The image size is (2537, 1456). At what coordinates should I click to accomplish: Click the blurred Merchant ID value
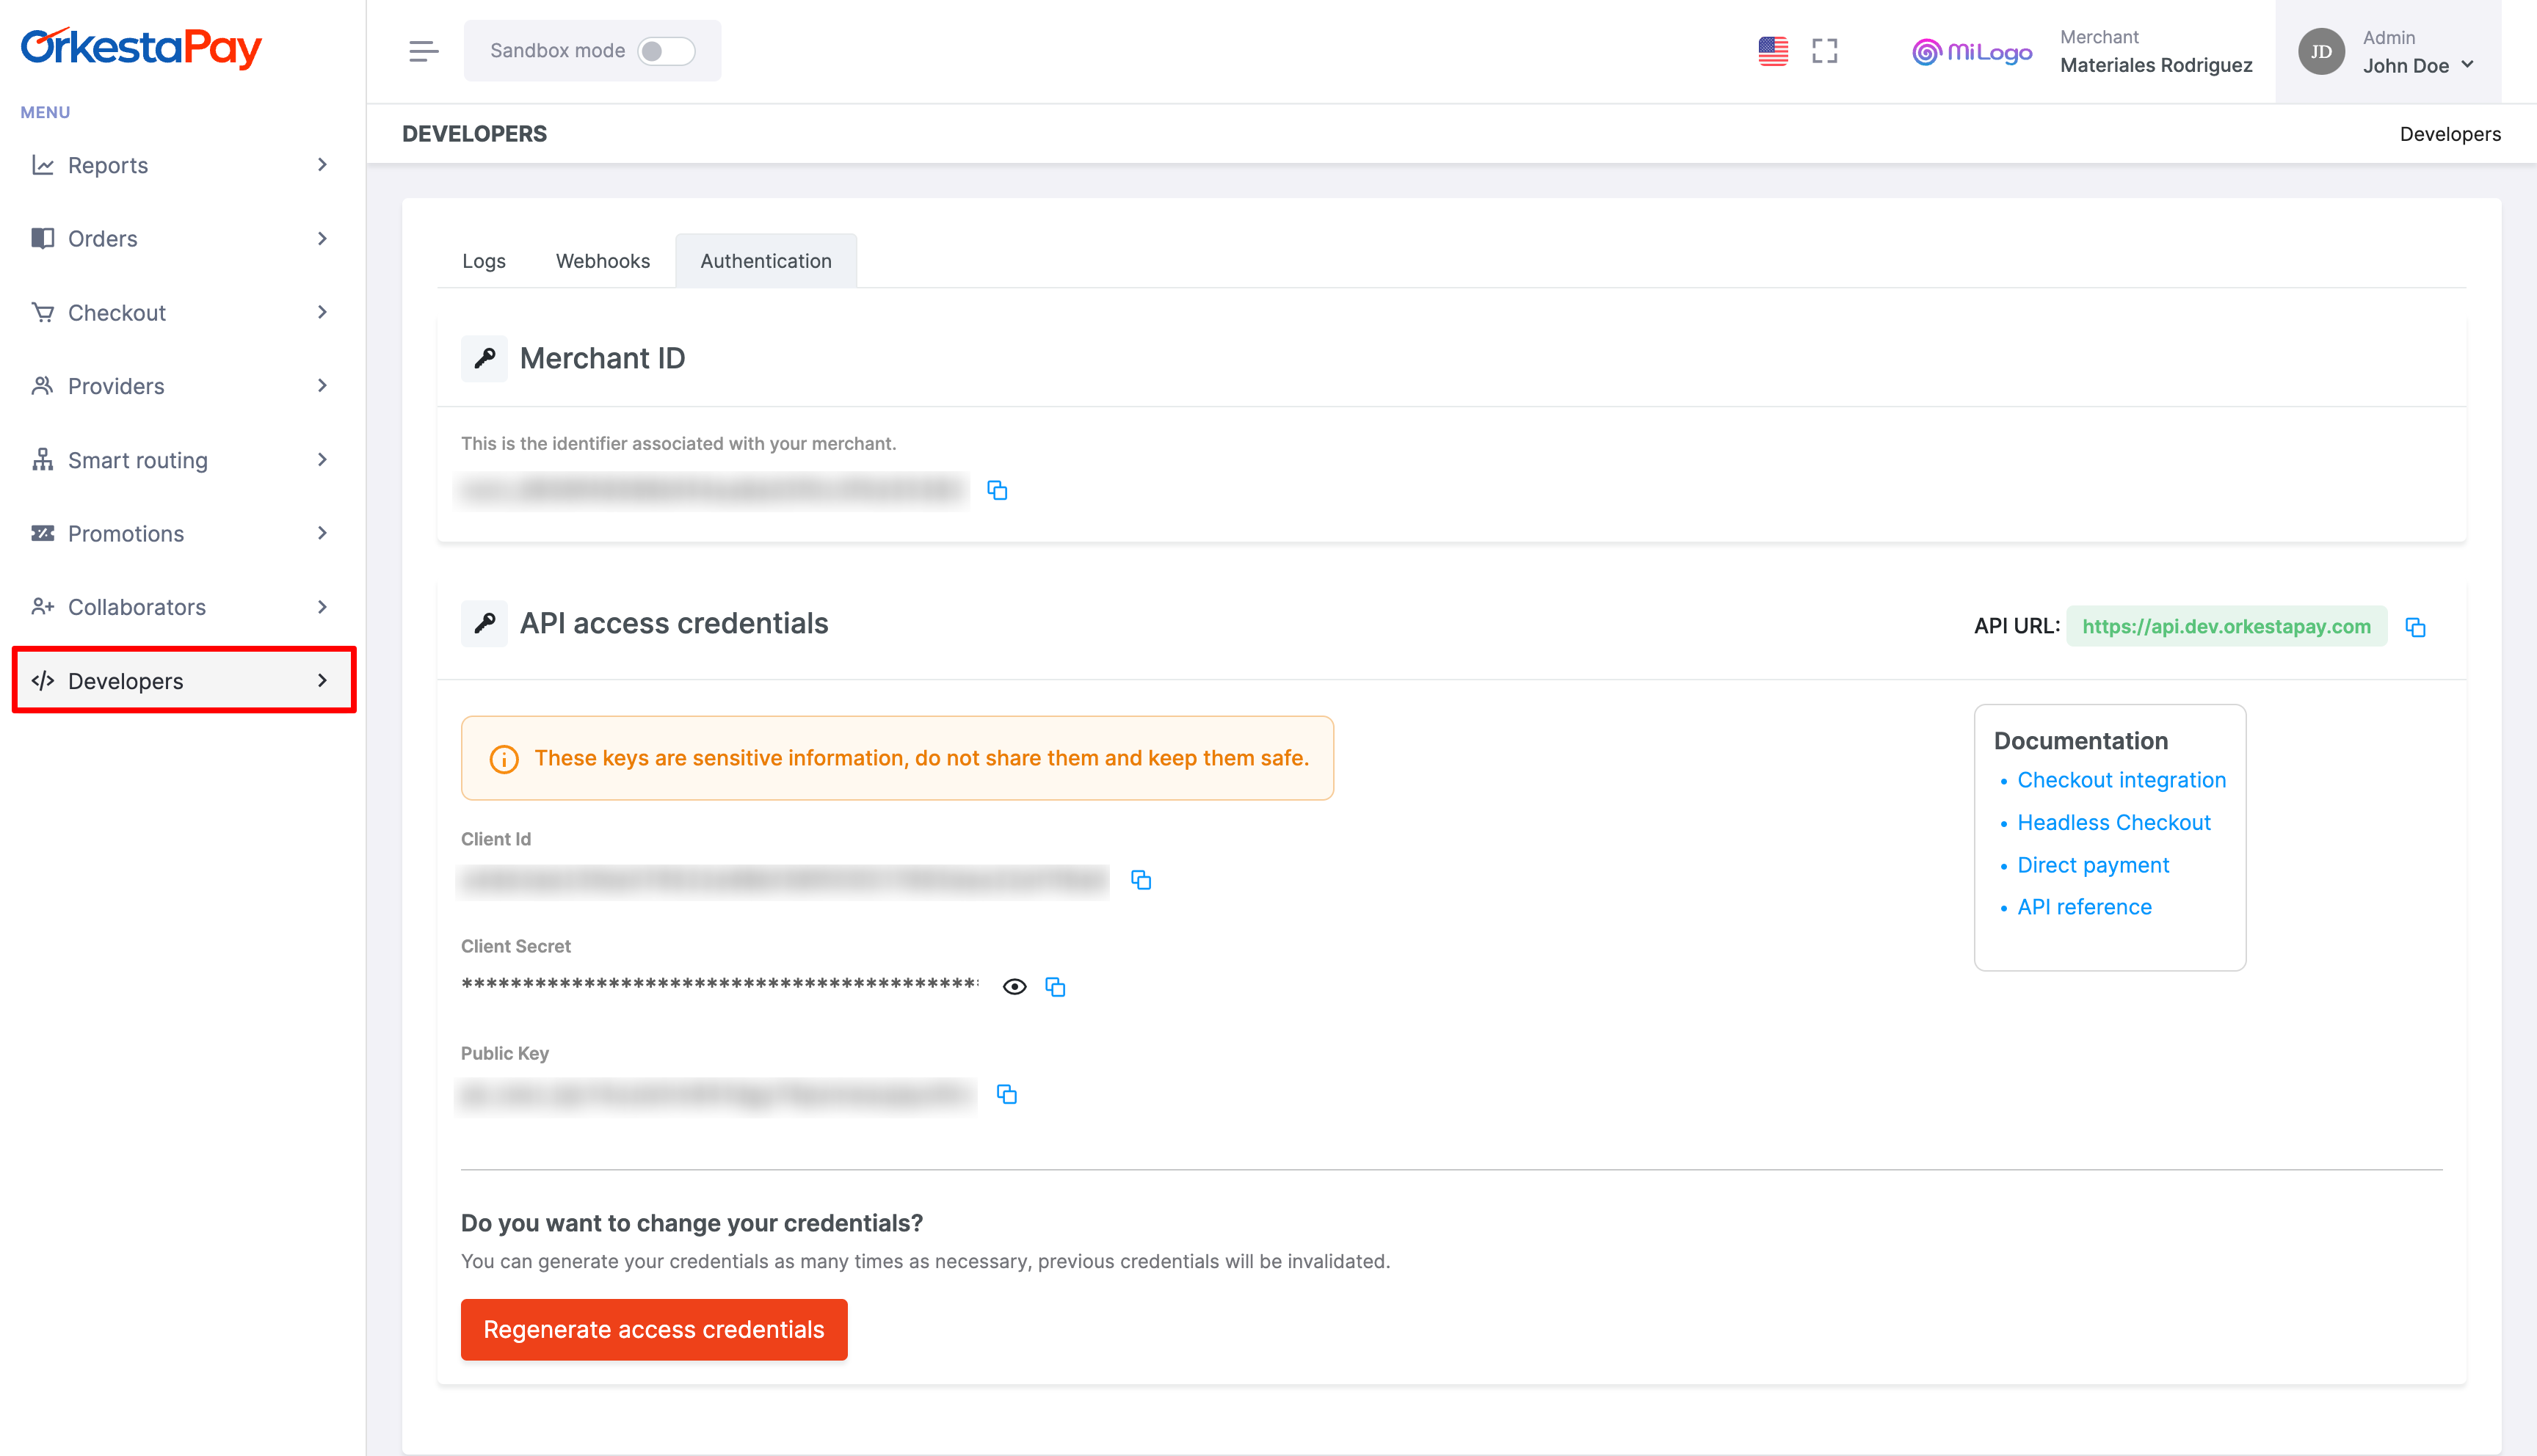712,490
